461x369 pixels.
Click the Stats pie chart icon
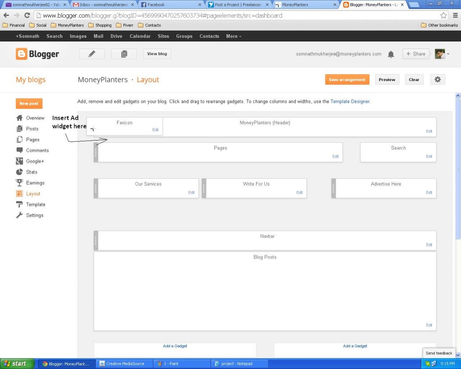pos(19,172)
